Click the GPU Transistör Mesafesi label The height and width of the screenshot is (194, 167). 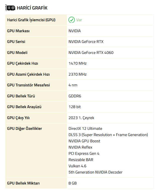[x=28, y=85]
